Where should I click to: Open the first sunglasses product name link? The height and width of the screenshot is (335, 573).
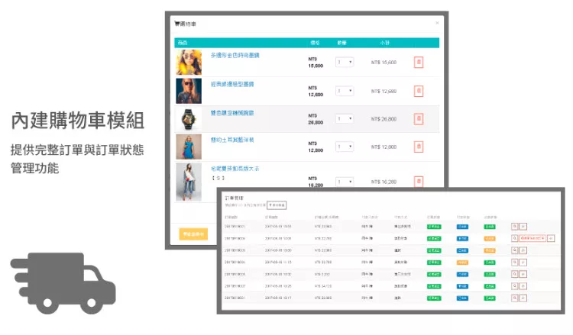coord(235,55)
